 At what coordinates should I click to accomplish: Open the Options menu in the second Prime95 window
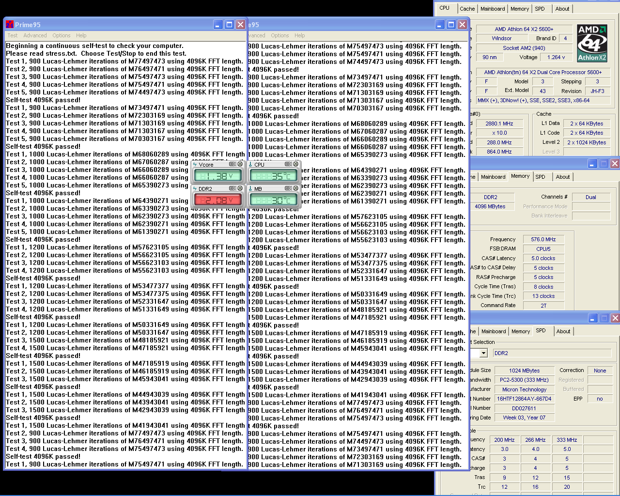coord(280,35)
